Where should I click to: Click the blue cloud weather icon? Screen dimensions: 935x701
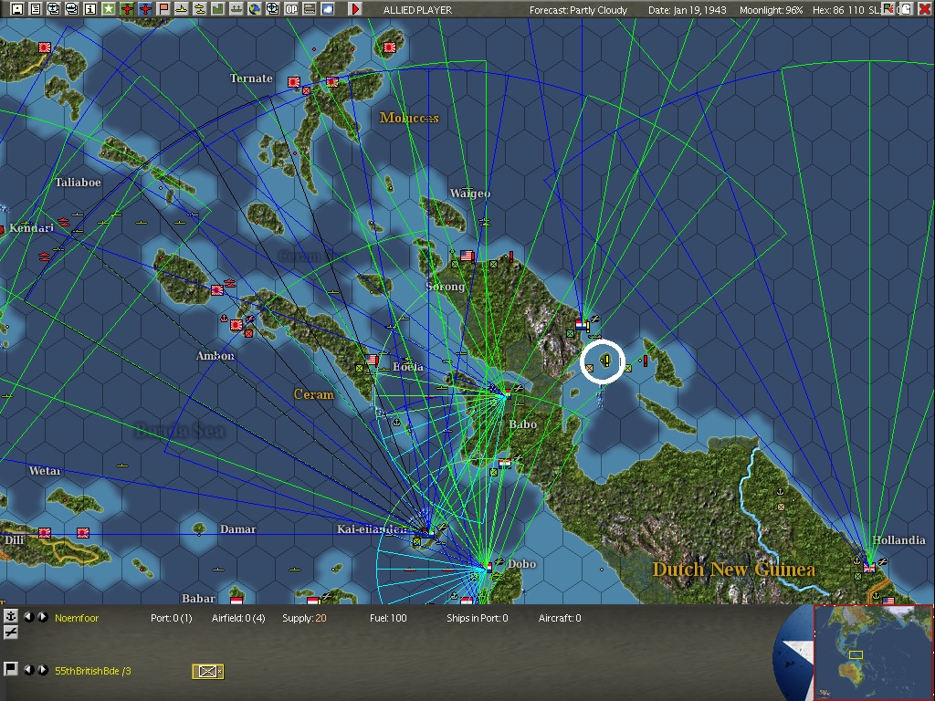pyautogui.click(x=328, y=9)
